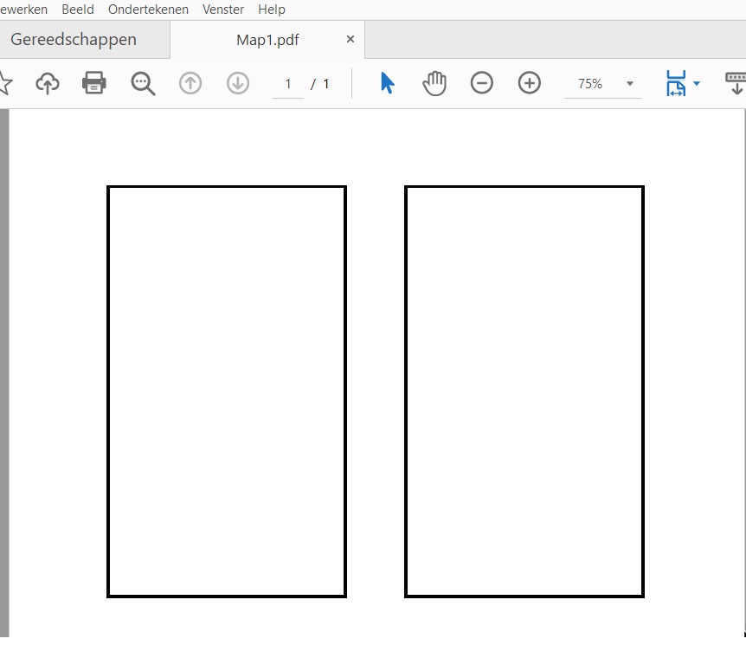Zoom out with the minus icon
The width and height of the screenshot is (746, 645).
point(482,83)
